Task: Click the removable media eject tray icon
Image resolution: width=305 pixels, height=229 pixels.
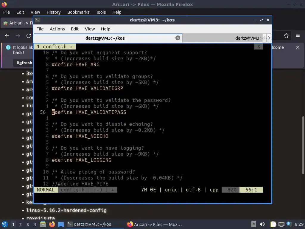Action: pos(253,224)
